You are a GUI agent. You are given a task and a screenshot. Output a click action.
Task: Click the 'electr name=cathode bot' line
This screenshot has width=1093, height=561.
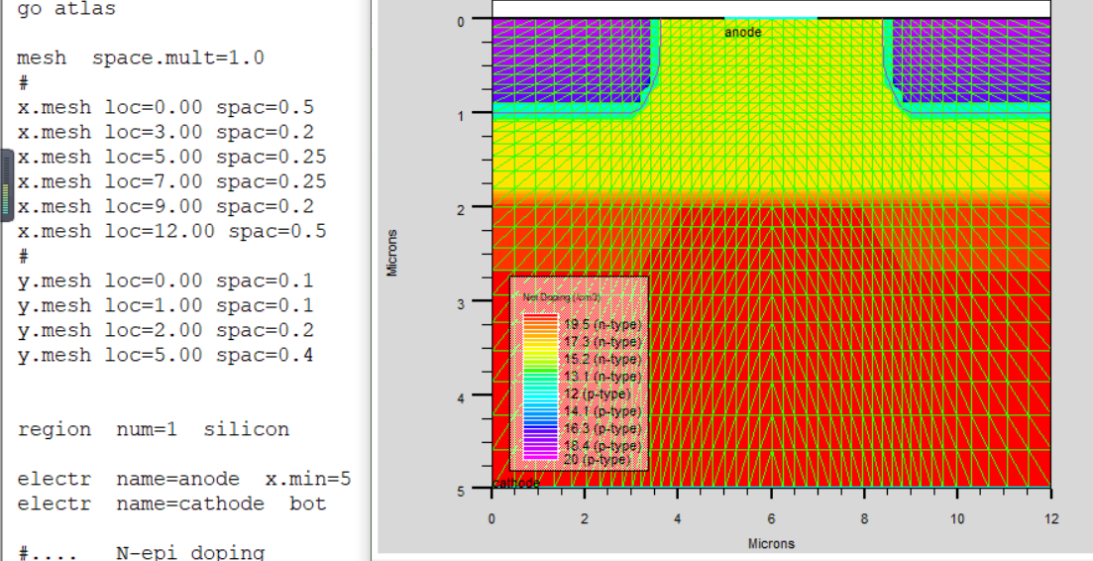click(171, 504)
